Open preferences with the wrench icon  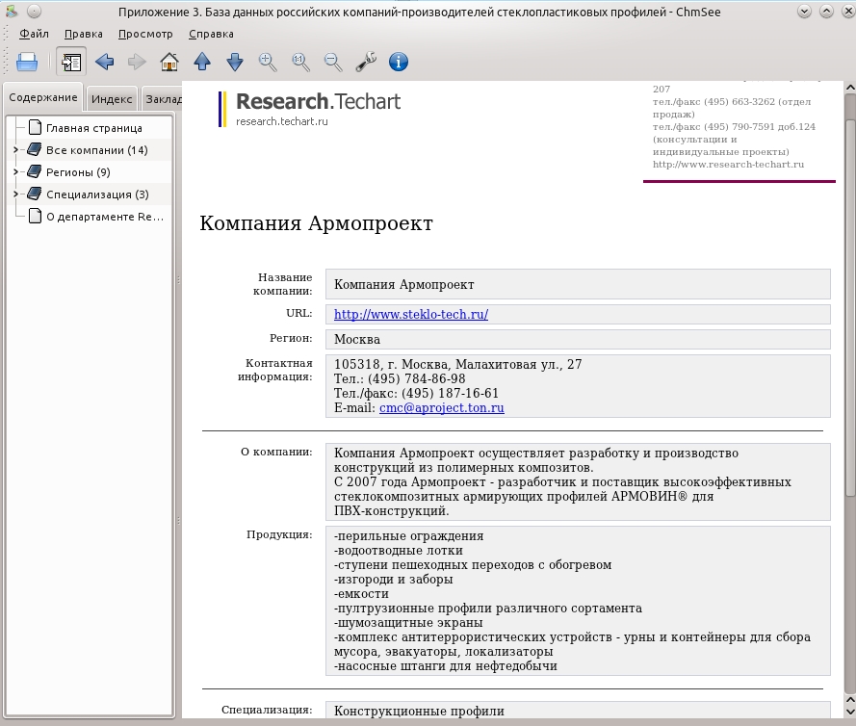[x=366, y=62]
